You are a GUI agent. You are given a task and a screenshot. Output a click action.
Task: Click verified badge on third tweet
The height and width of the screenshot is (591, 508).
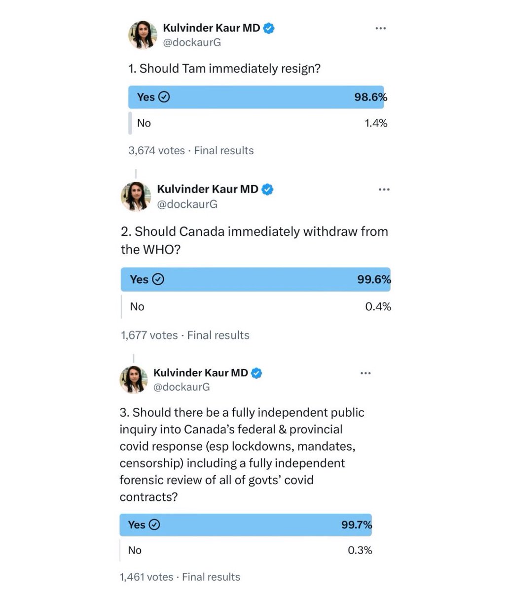coord(256,373)
